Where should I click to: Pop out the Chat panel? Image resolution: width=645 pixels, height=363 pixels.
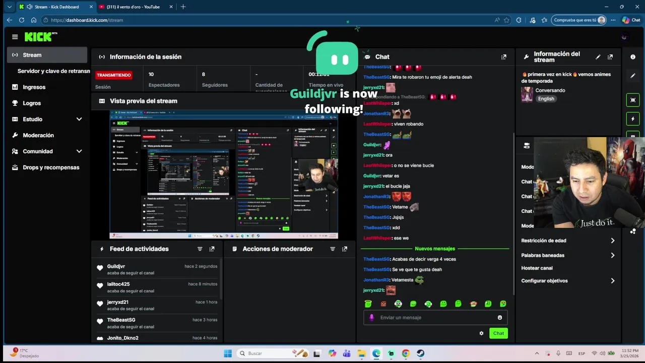503,57
